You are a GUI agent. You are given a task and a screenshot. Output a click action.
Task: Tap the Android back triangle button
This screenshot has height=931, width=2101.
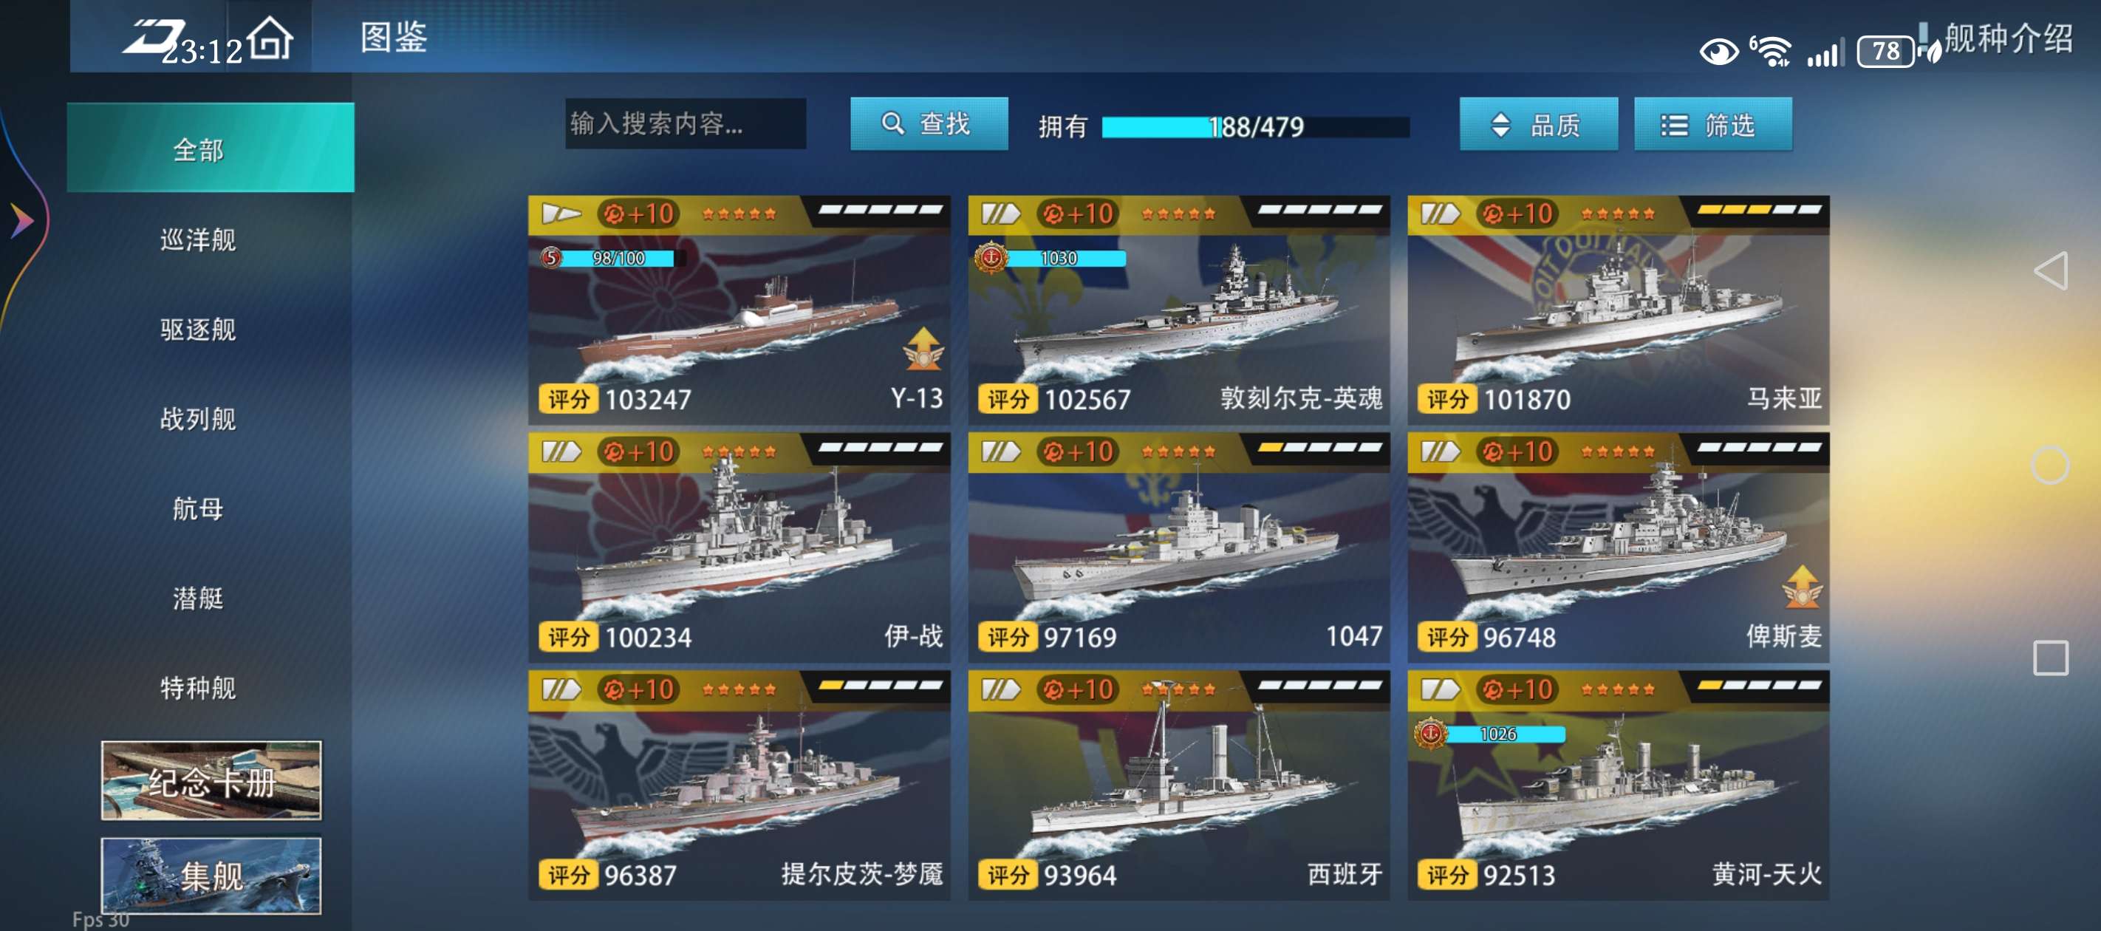click(x=2051, y=271)
